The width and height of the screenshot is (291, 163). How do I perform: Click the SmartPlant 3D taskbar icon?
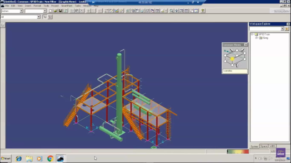[60, 158]
